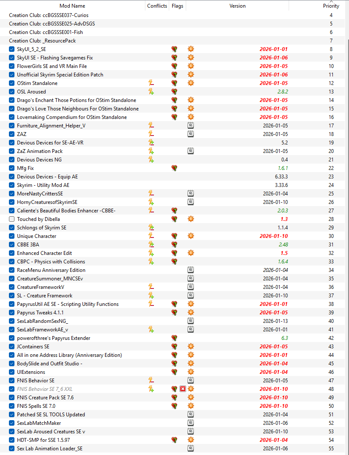This screenshot has height=455, width=349.
Task: Select Patched SE SL TOOLS Updated mod
Action: coord(51,414)
